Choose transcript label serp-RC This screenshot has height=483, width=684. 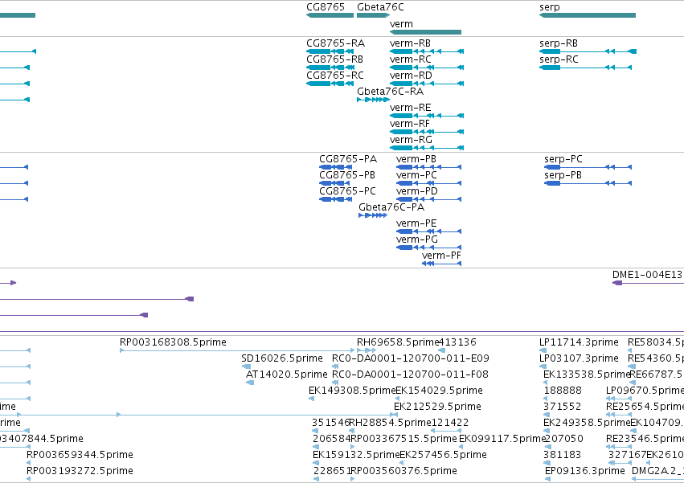point(559,59)
